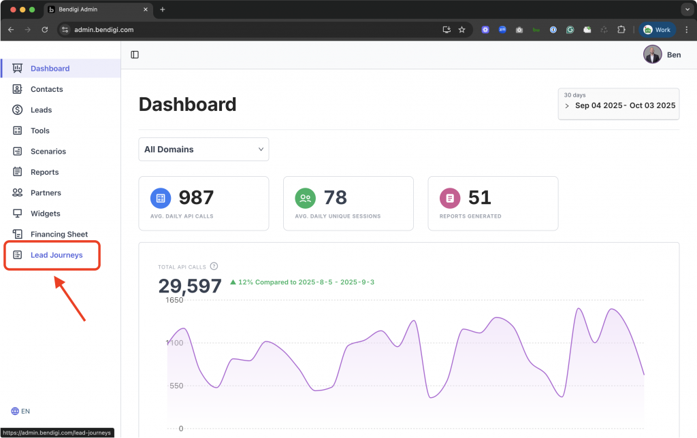The image size is (697, 438).
Task: Open the Ben user profile menu
Action: pos(662,55)
